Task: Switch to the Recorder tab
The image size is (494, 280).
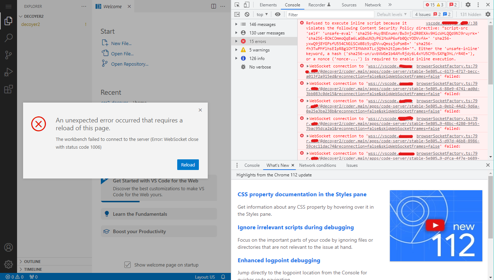Action: tap(319, 5)
